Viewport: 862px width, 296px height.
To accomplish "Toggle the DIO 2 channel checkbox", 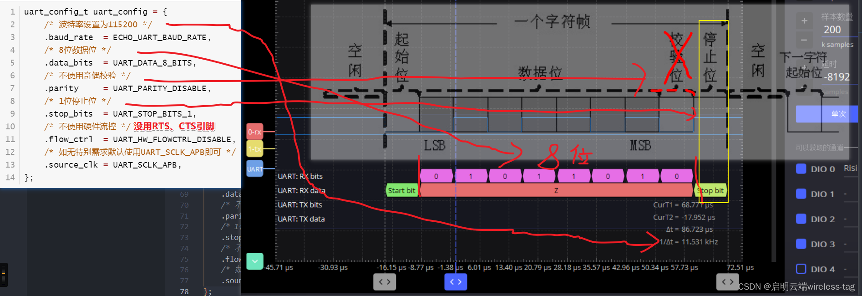I will (801, 219).
